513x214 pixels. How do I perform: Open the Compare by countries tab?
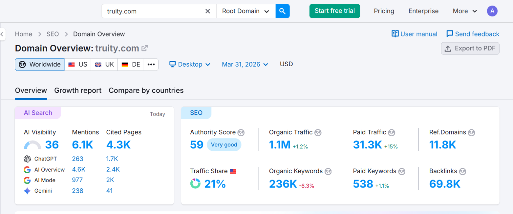tap(146, 91)
